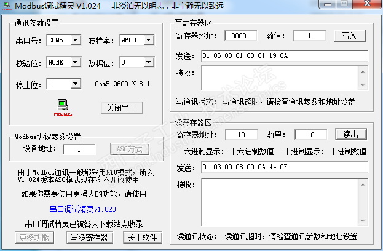This screenshot has height=251, width=383.
Task: Click the Com5.9600.N.8.1 status text
Action: coord(122,84)
